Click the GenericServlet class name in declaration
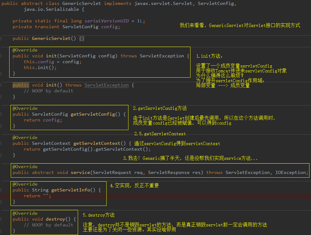The width and height of the screenshot is (311, 235). coord(81,4)
